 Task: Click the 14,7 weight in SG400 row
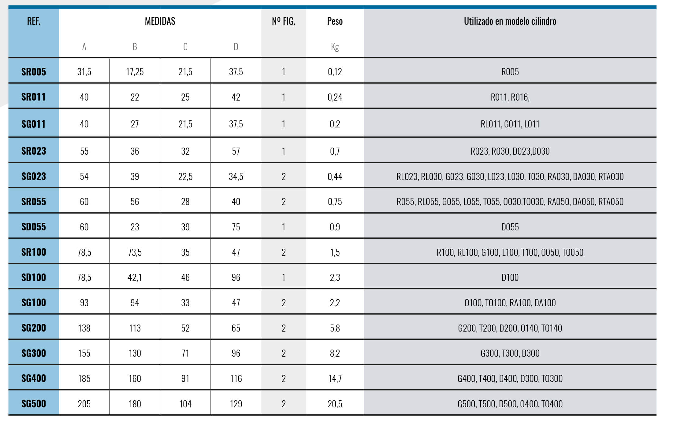point(335,379)
